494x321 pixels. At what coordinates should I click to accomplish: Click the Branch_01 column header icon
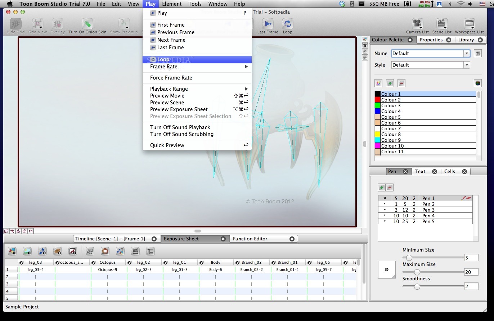point(273,262)
